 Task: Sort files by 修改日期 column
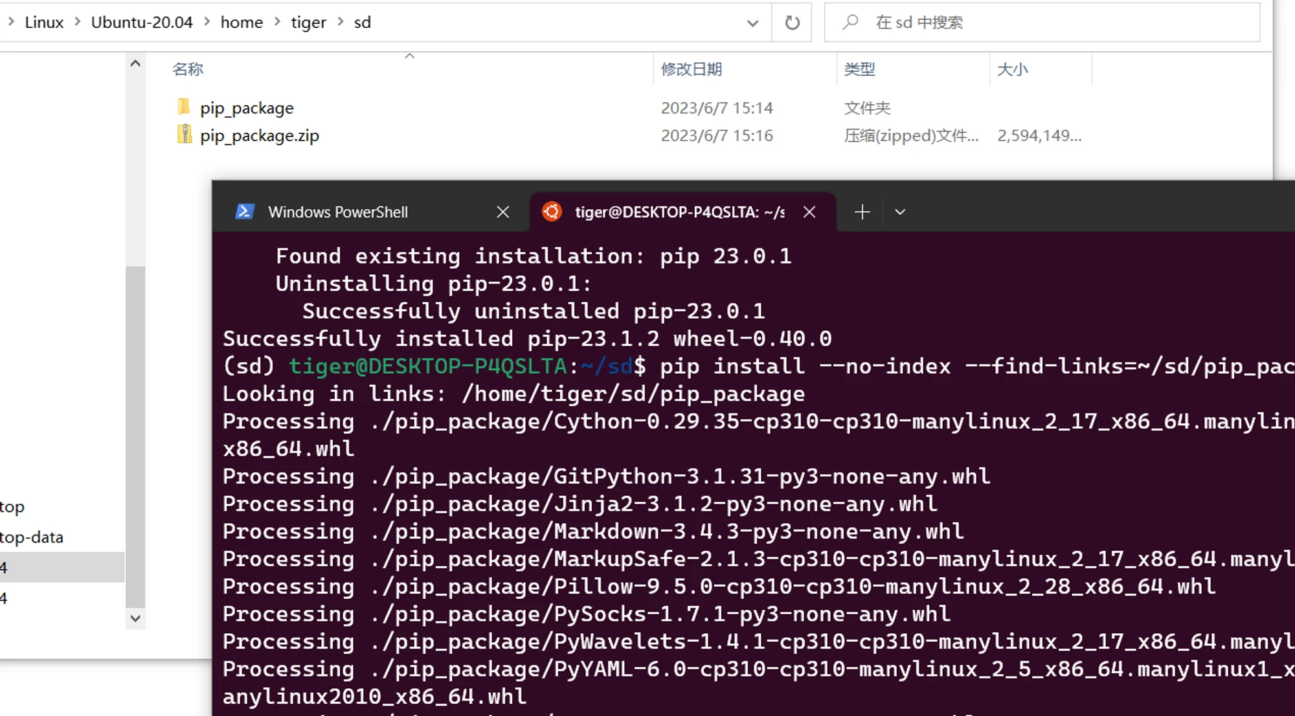692,69
